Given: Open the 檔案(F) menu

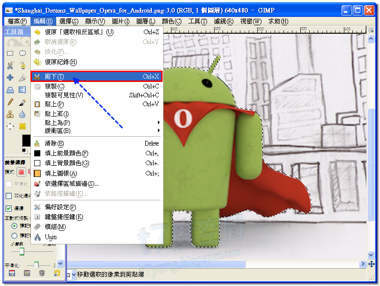Looking at the screenshot, I should click(17, 22).
